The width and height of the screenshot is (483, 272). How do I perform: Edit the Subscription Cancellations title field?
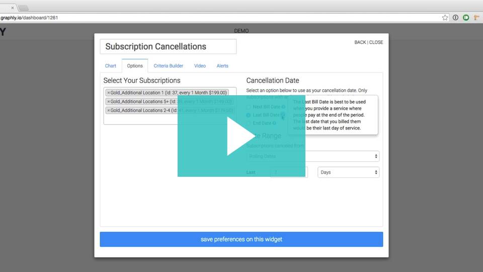click(x=168, y=46)
